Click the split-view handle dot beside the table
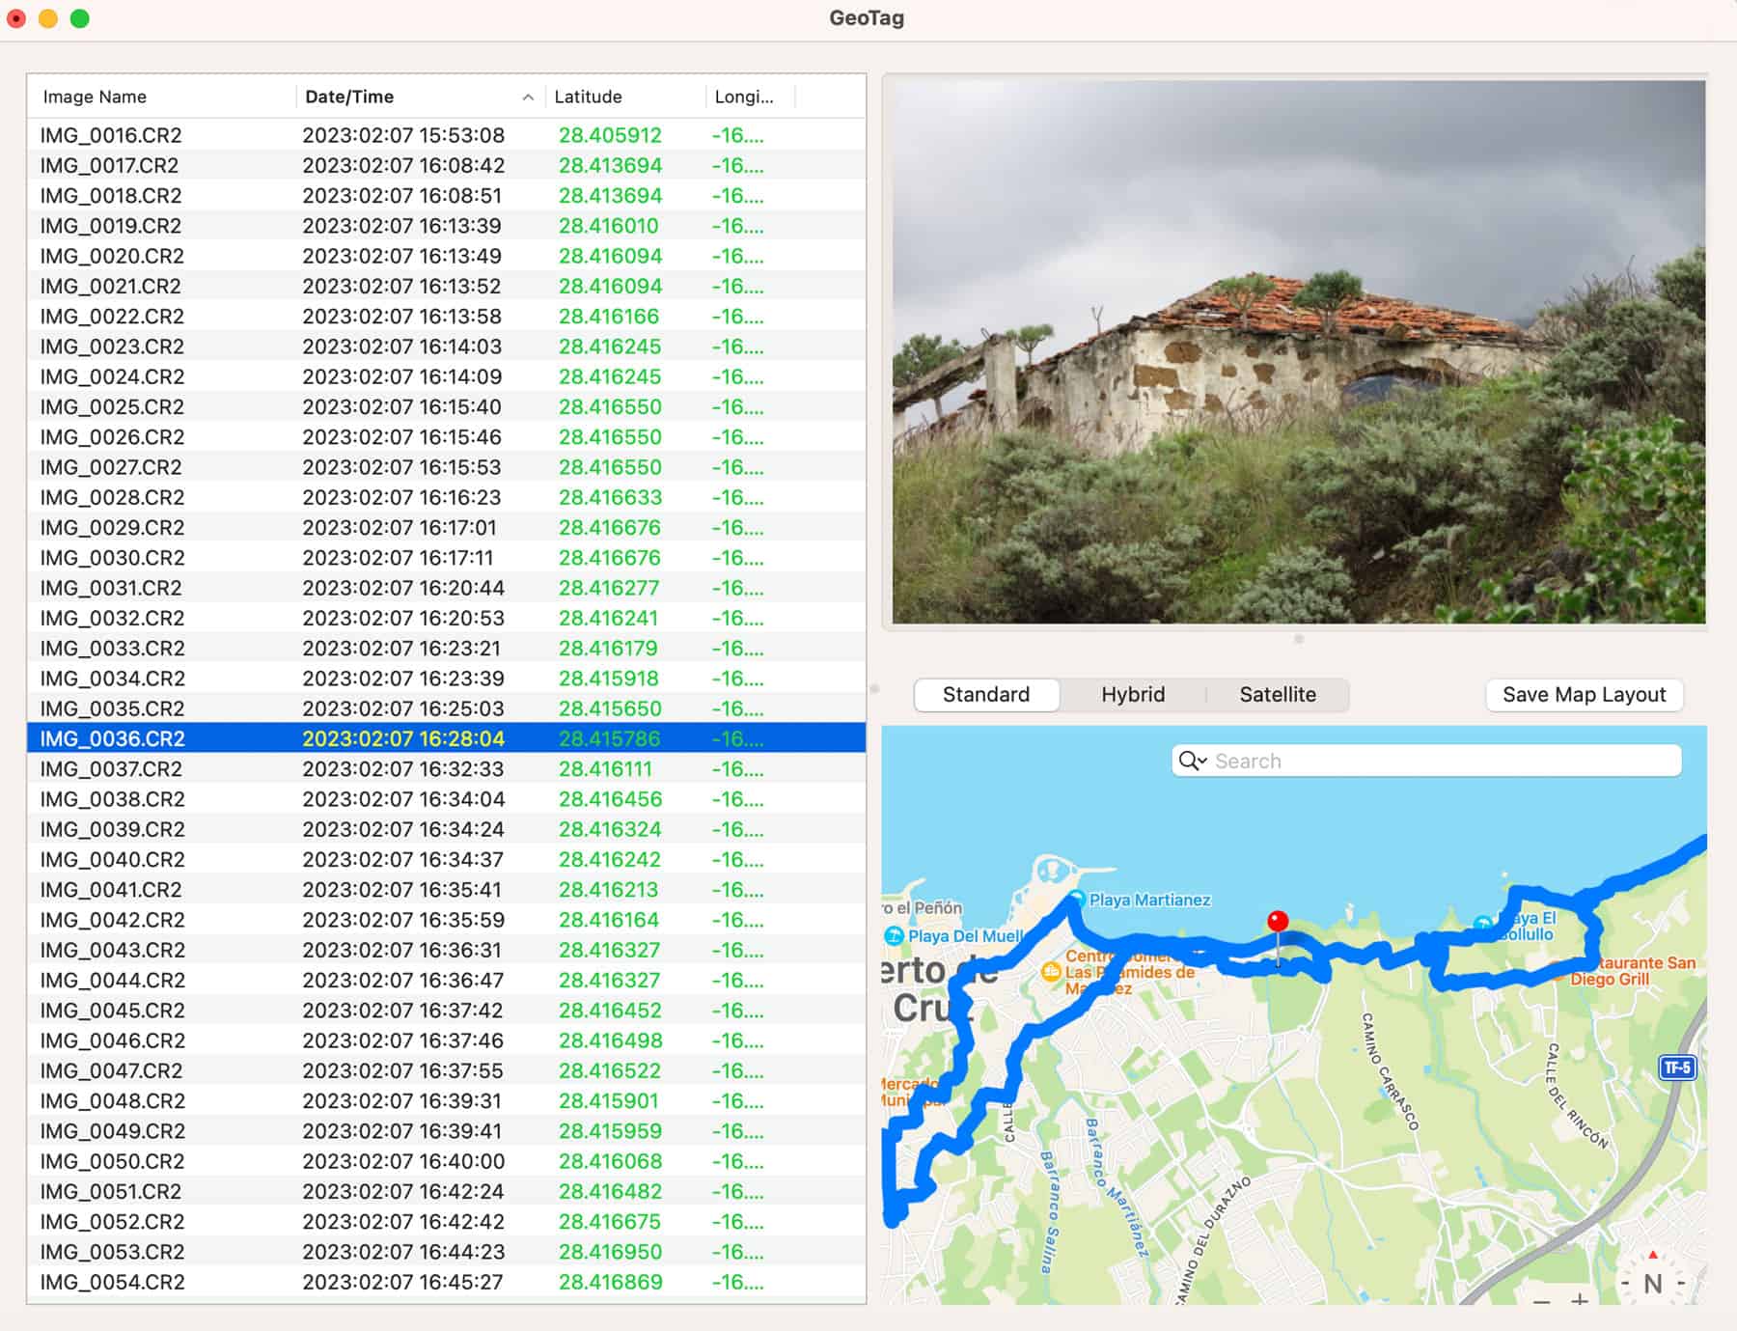This screenshot has width=1737, height=1331. click(x=874, y=689)
